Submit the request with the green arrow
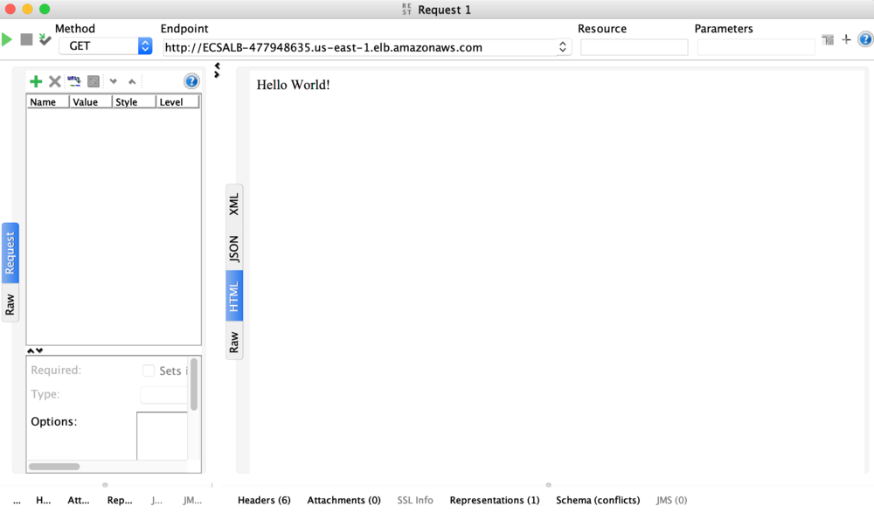This screenshot has width=874, height=513. pyautogui.click(x=6, y=38)
